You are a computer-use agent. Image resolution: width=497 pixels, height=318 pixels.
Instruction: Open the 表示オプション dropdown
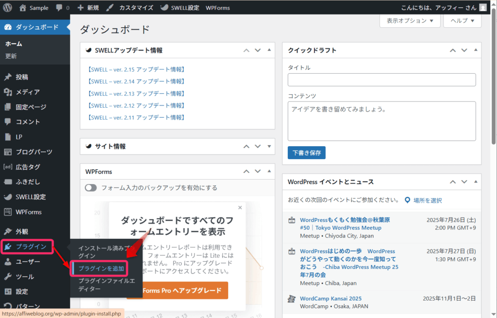410,20
